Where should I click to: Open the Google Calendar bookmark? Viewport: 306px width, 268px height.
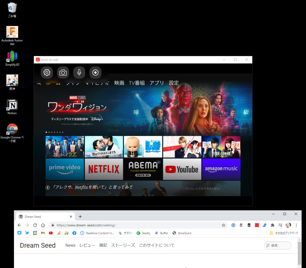pyautogui.click(x=35, y=233)
